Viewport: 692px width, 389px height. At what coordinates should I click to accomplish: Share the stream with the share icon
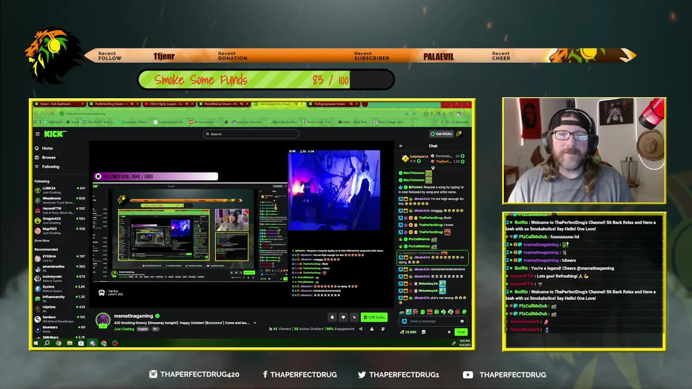click(361, 328)
